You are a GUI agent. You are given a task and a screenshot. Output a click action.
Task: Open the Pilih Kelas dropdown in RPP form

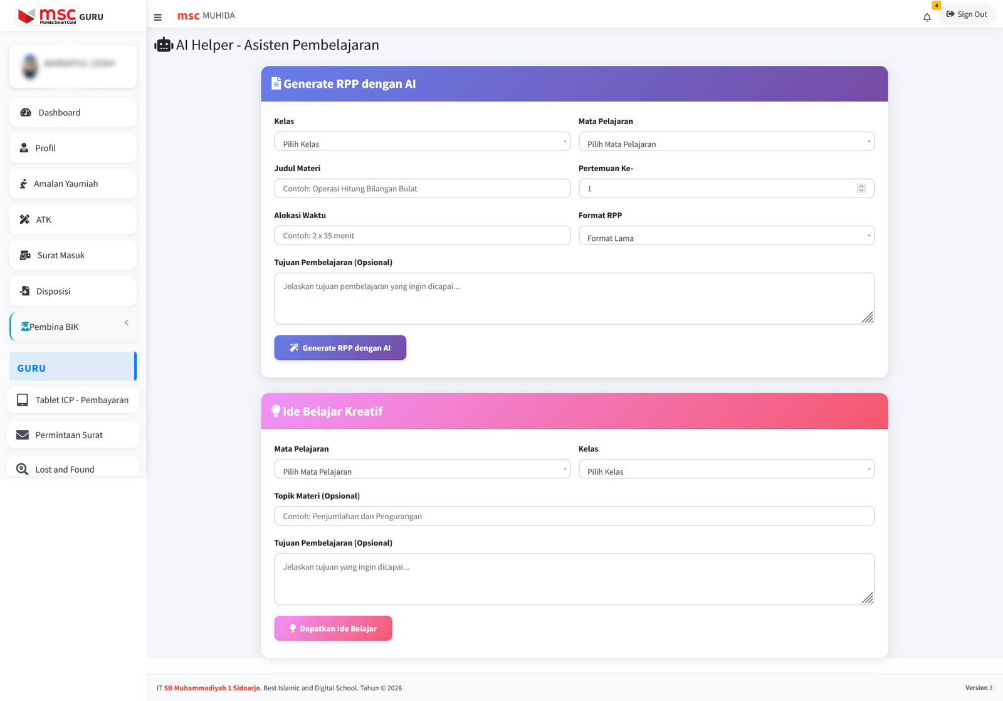[x=422, y=142]
